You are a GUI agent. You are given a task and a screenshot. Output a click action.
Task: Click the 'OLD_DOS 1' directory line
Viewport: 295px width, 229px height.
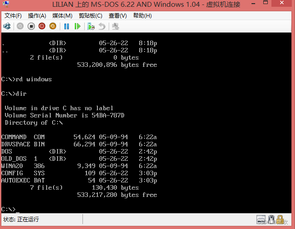(79, 159)
